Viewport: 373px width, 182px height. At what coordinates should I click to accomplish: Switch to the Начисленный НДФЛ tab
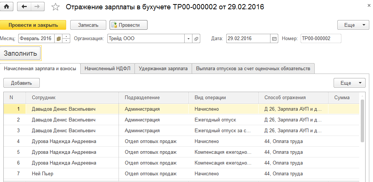tap(107, 69)
